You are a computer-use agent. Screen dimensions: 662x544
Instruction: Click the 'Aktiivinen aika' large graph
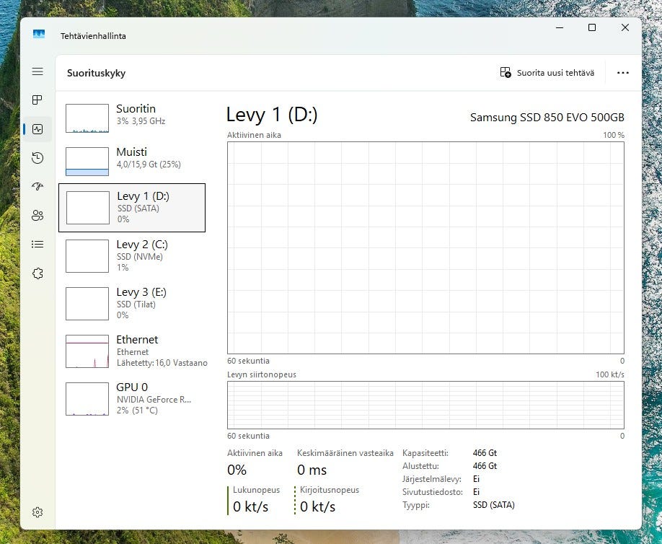[x=425, y=248]
